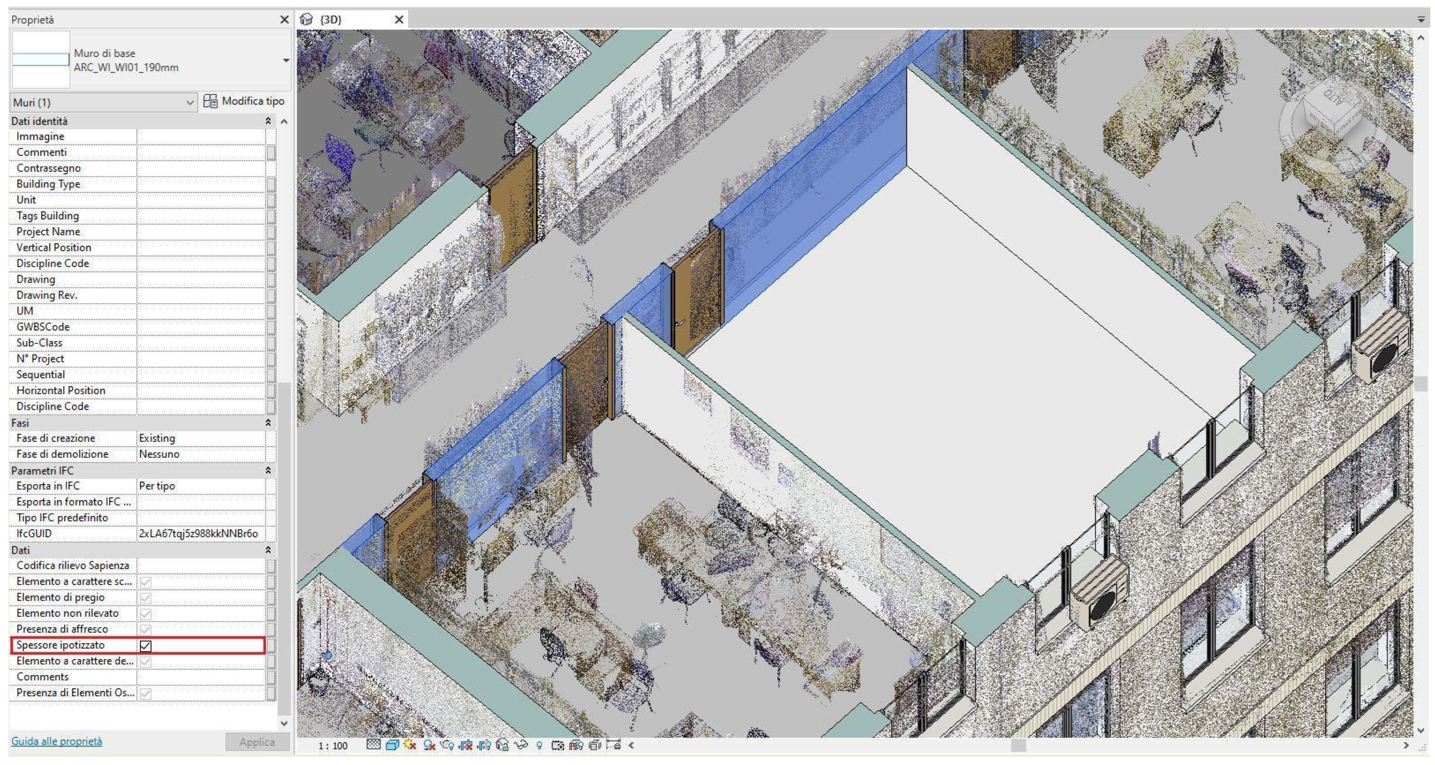Click the Crop View icon
The height and width of the screenshot is (765, 1435).
(465, 746)
